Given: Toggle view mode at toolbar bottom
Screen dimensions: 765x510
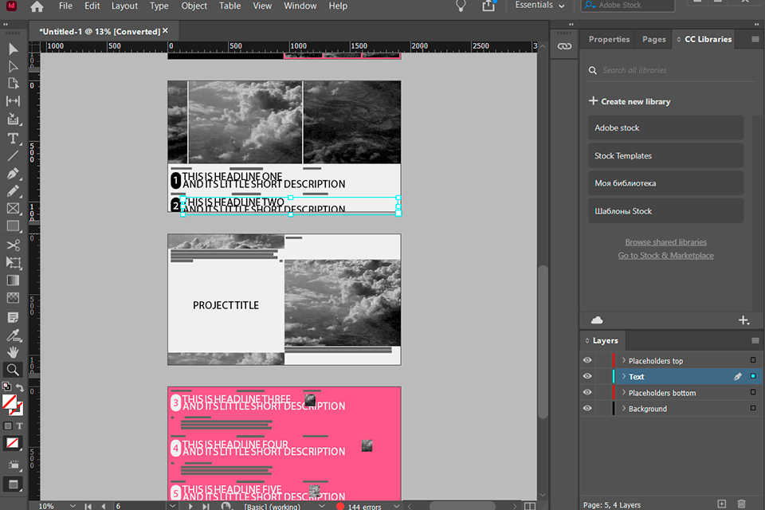Looking at the screenshot, I should 14,484.
